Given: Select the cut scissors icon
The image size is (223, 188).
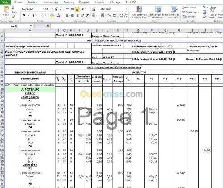Looking at the screenshot, I should tap(13, 8).
